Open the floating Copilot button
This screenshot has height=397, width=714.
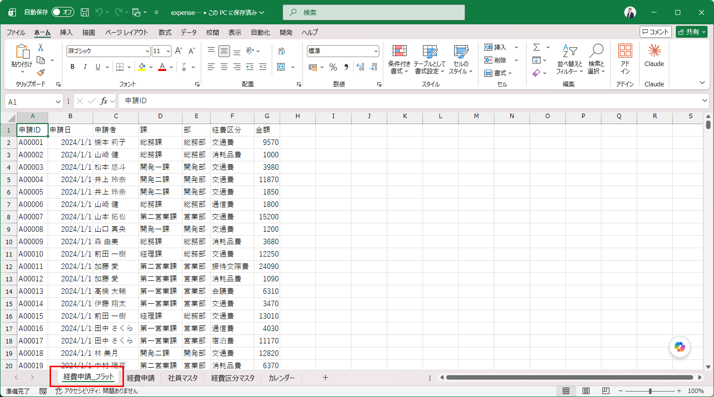click(680, 347)
